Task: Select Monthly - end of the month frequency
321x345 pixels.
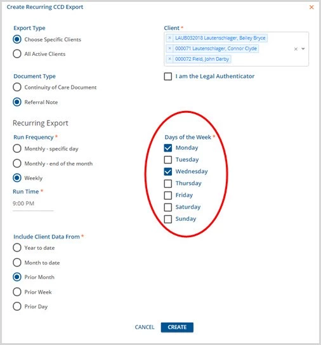Action: click(x=17, y=164)
